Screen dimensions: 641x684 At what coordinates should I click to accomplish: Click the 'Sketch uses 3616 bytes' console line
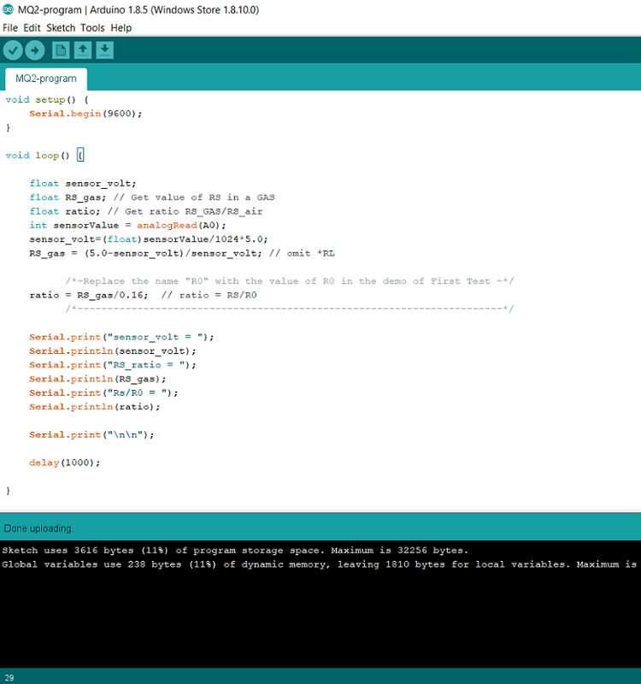(x=235, y=551)
